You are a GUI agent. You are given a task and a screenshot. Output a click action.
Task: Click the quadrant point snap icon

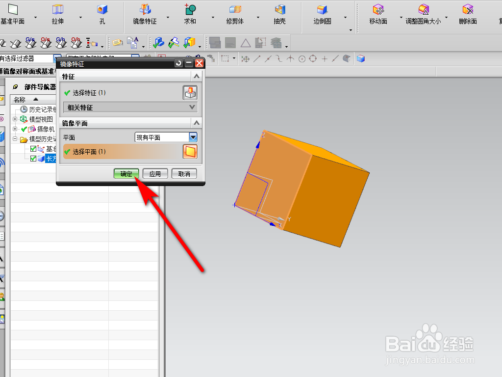click(313, 59)
